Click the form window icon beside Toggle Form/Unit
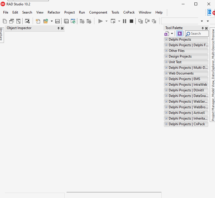Viewport: 215px width, 198px height. (x=27, y=21)
